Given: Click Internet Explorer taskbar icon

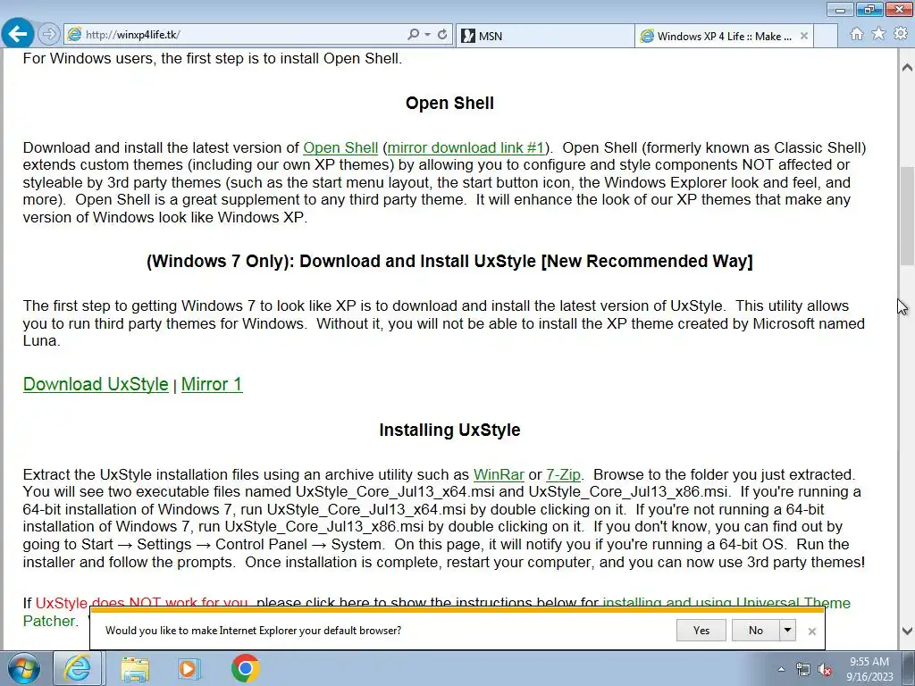Looking at the screenshot, I should tap(78, 668).
